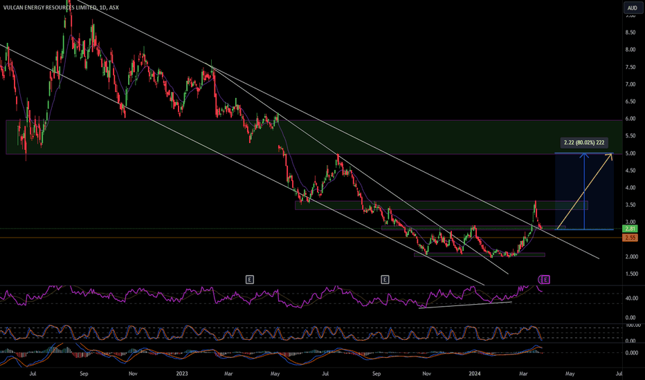Click the 7.50 value on price axis
The height and width of the screenshot is (380, 645).
tap(630, 67)
